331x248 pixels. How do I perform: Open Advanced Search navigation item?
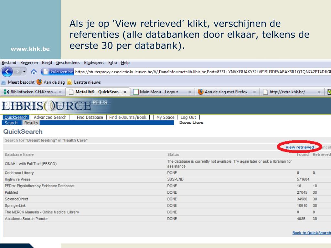50,118
